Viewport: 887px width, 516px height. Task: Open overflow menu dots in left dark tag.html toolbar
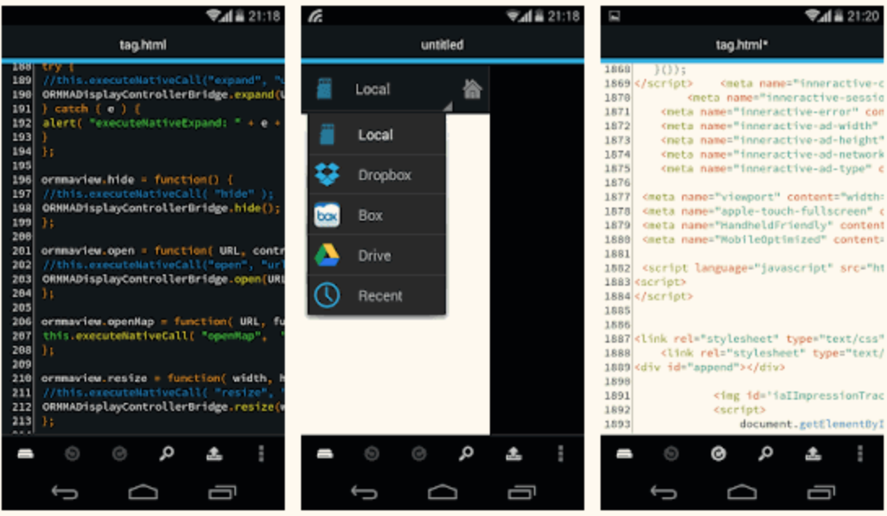point(260,454)
